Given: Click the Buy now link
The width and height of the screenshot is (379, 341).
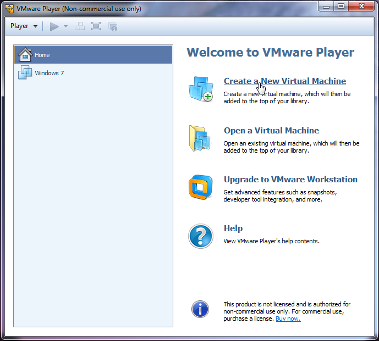Looking at the screenshot, I should tap(288, 318).
